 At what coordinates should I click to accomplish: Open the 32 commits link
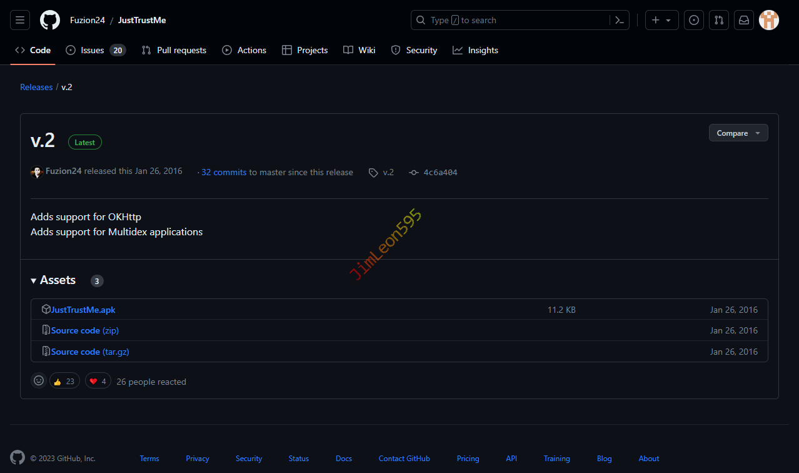click(x=224, y=172)
